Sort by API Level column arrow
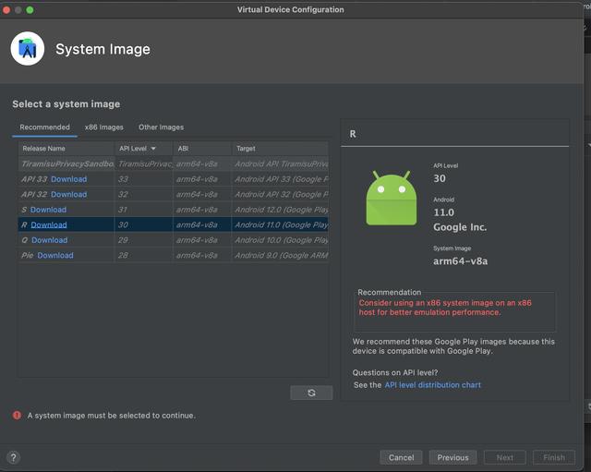591x472 pixels. point(153,149)
